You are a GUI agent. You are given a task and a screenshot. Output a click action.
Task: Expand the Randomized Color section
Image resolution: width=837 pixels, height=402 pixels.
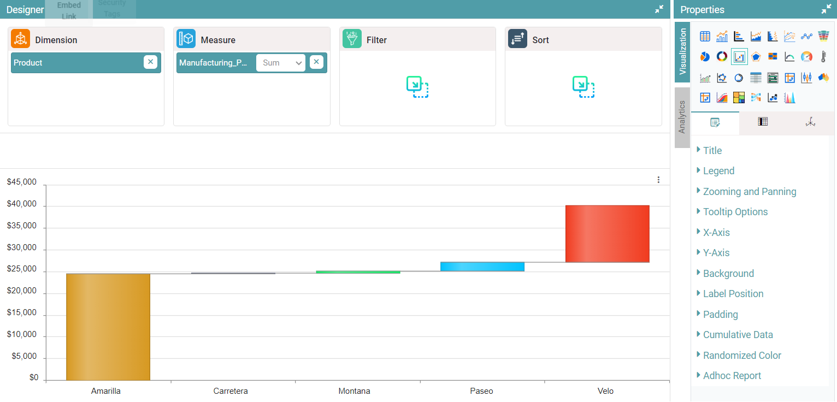pyautogui.click(x=742, y=356)
